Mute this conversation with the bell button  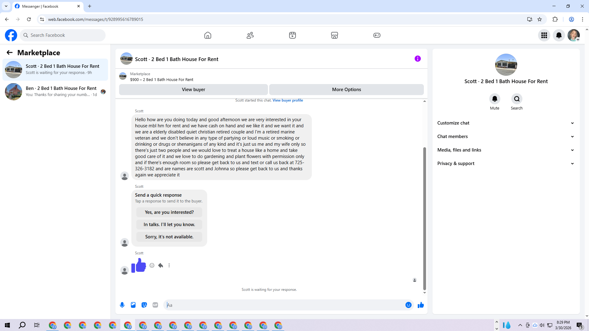[x=495, y=99]
